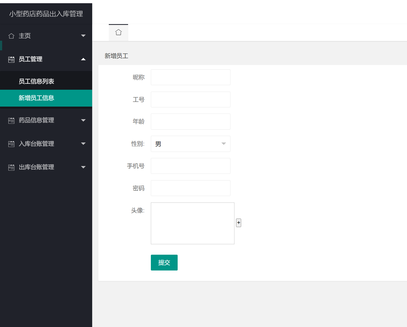The width and height of the screenshot is (407, 327).
Task: Open 员工信息列表 submenu item
Action: point(46,81)
